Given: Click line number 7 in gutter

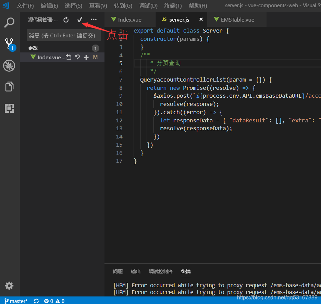Looking at the screenshot, I should [x=121, y=80].
